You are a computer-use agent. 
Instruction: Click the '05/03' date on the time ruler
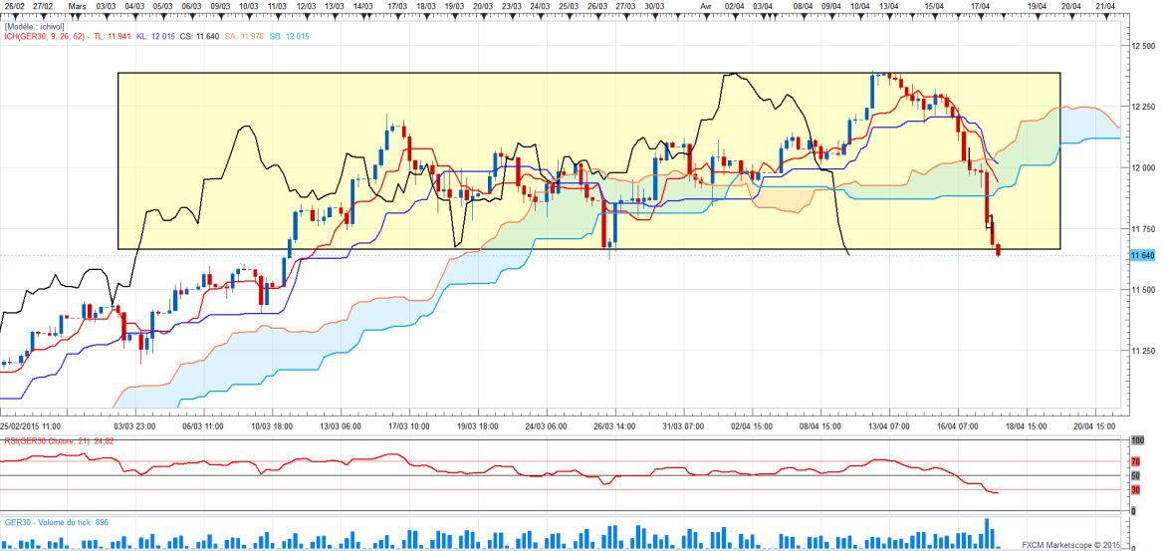click(x=162, y=5)
